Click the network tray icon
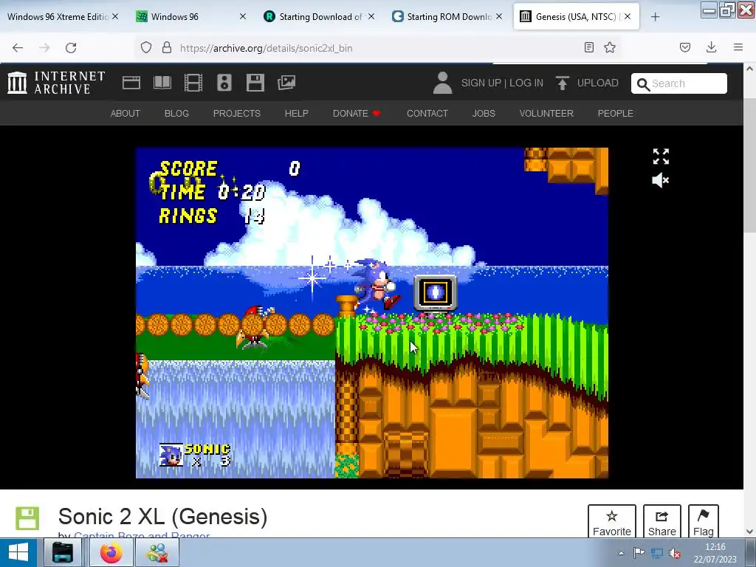 [656, 553]
